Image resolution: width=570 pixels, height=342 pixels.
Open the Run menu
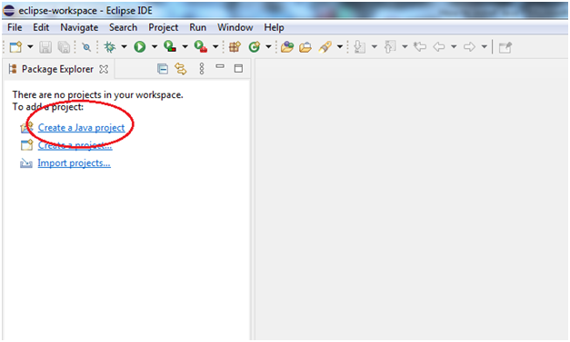[x=198, y=27]
